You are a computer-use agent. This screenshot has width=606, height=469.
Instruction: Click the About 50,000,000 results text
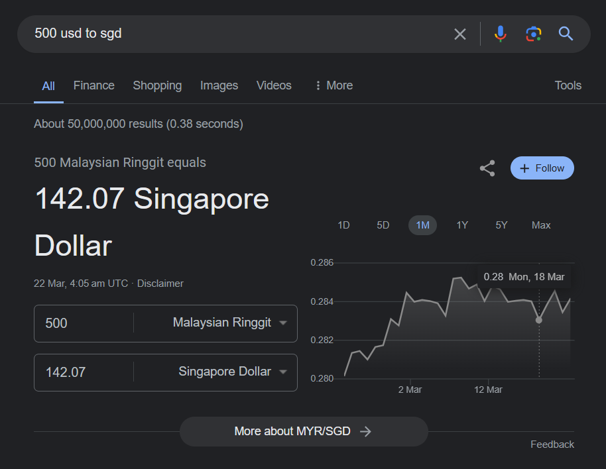click(x=139, y=124)
